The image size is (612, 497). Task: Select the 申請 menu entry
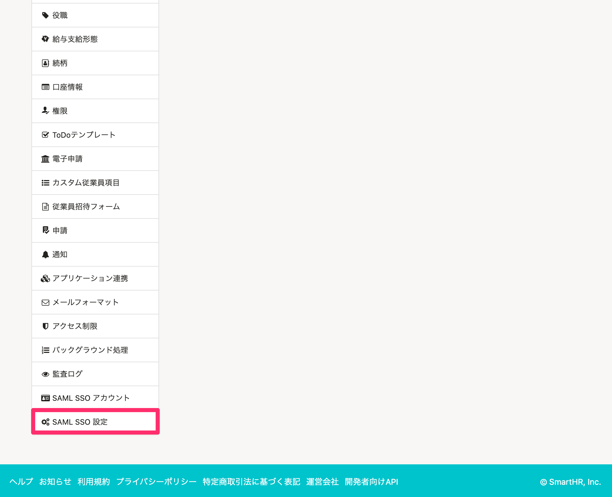(x=95, y=230)
